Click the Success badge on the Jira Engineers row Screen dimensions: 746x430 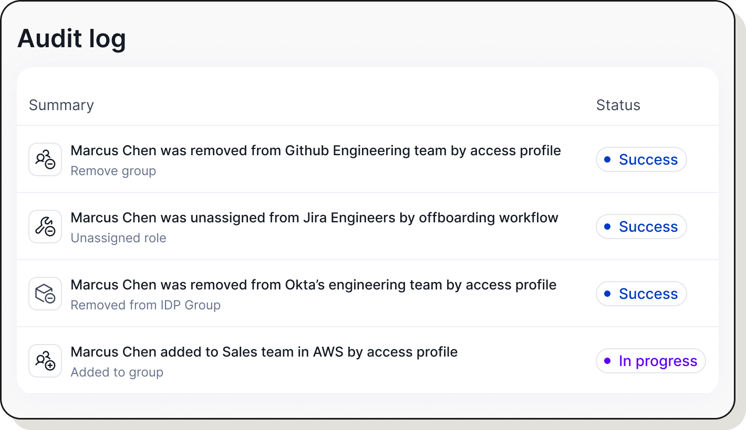pos(641,227)
